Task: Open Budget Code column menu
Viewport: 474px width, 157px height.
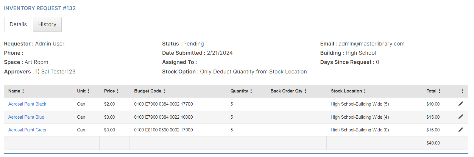Action: click(x=164, y=91)
